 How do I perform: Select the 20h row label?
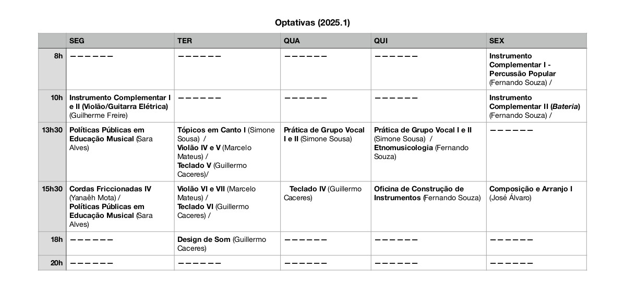pyautogui.click(x=56, y=263)
